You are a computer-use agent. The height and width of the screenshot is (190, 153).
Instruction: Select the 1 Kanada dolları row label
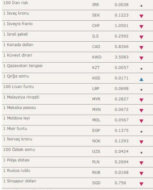(x=18, y=45)
